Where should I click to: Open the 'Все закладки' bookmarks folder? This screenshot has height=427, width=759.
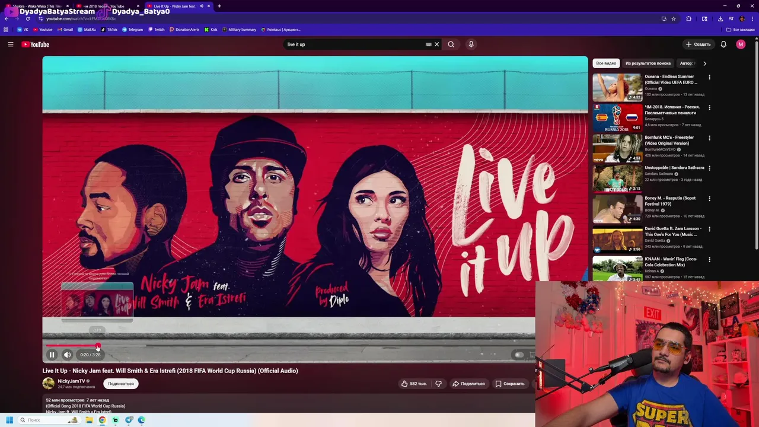pyautogui.click(x=741, y=29)
